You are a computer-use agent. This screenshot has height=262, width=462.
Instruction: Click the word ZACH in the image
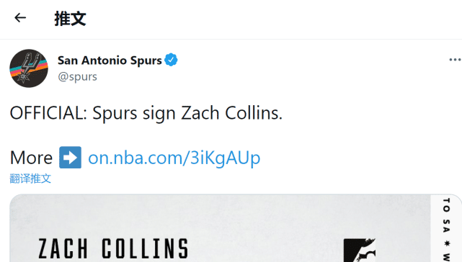coord(63,249)
